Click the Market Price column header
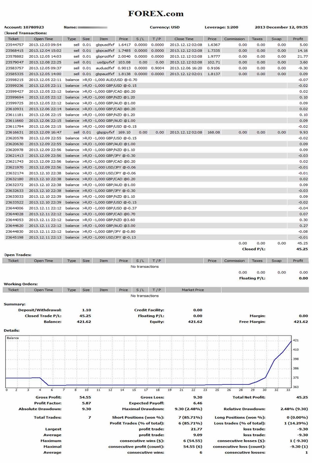The image size is (312, 463). pos(193,290)
